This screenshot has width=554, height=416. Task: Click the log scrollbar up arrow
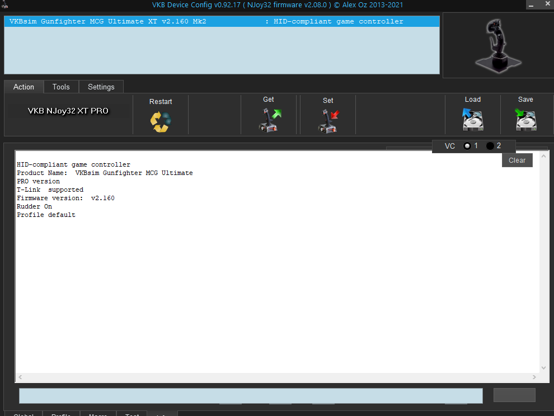(543, 156)
